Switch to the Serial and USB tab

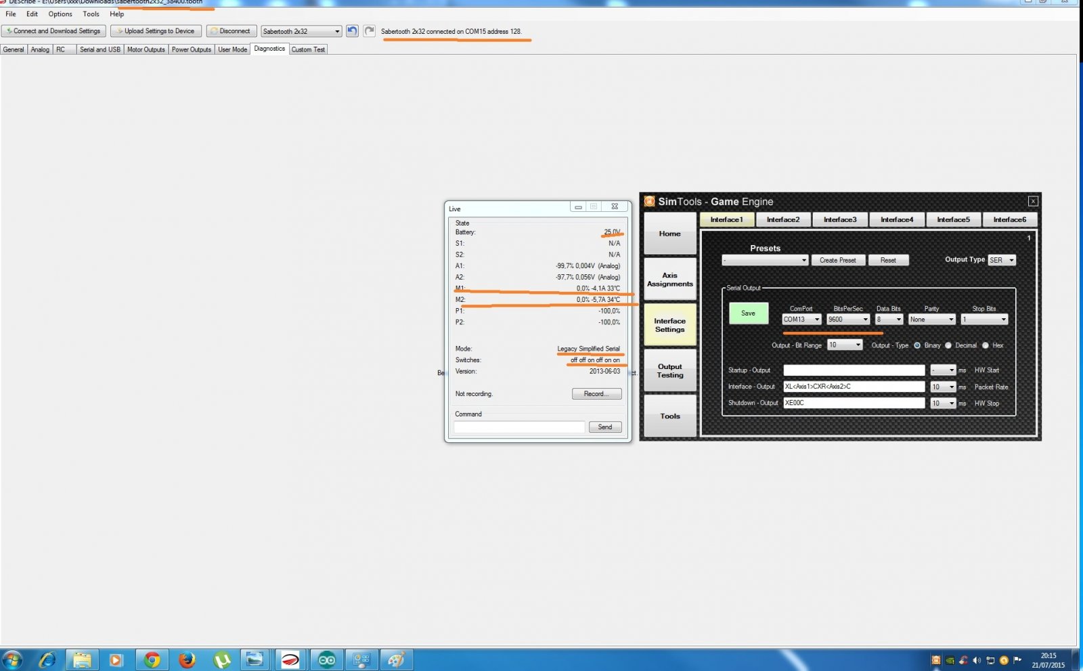click(100, 49)
